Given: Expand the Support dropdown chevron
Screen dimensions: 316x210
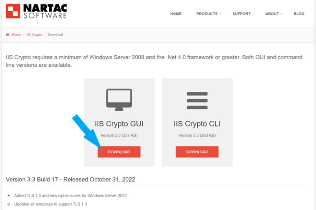Looking at the screenshot, I should pos(253,14).
